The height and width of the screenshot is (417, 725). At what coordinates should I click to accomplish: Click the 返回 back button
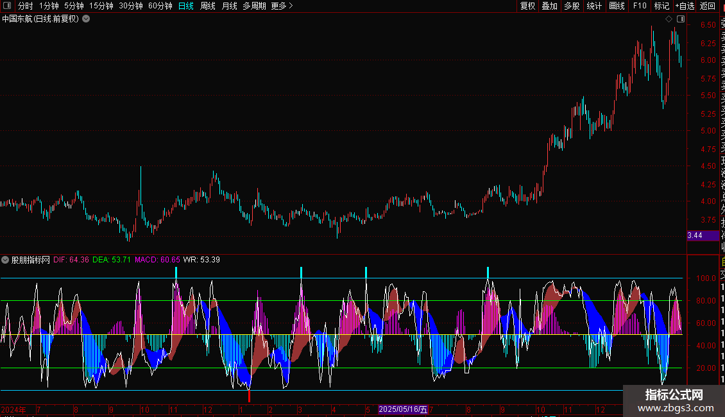708,6
